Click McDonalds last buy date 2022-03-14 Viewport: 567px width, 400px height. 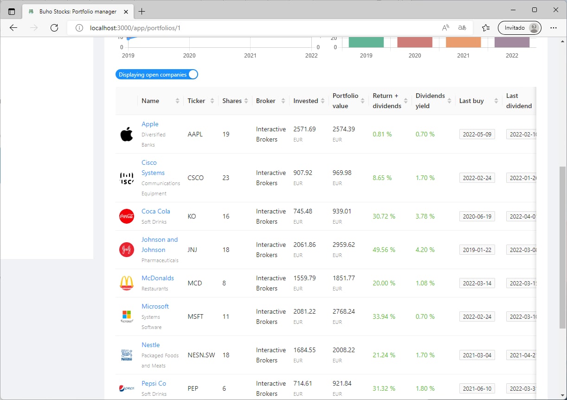coord(477,283)
